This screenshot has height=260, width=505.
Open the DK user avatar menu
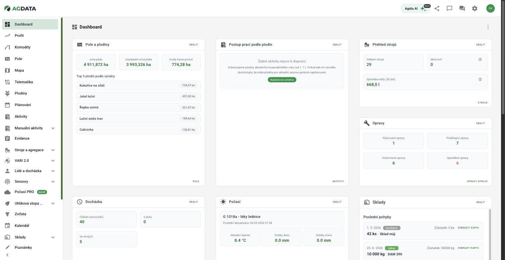pyautogui.click(x=490, y=9)
